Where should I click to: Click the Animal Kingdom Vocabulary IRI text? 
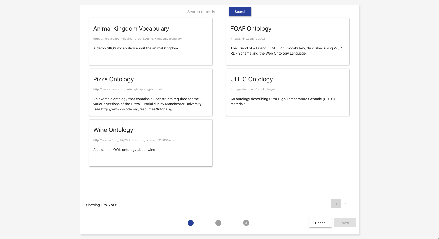(138, 39)
